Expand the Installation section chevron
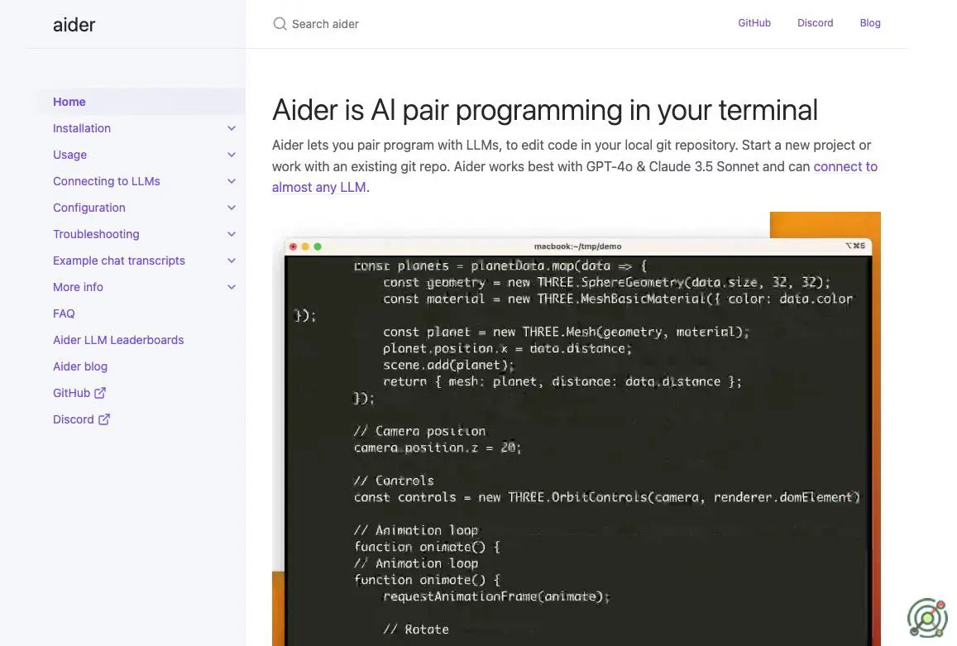This screenshot has width=957, height=646. point(232,128)
